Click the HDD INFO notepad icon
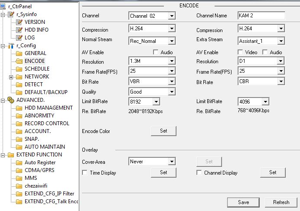This screenshot has width=300, height=211. point(19,30)
